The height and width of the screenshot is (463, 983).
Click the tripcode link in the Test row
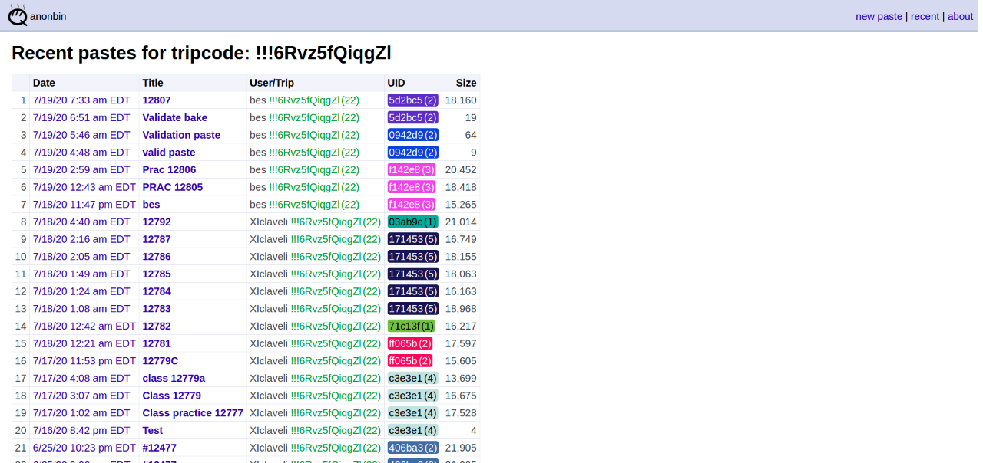pos(336,430)
